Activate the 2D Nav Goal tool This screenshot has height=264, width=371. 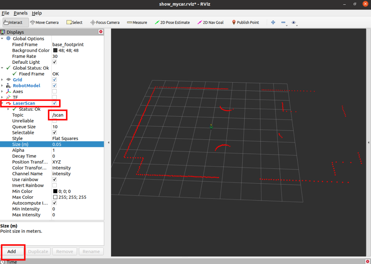[x=210, y=22]
